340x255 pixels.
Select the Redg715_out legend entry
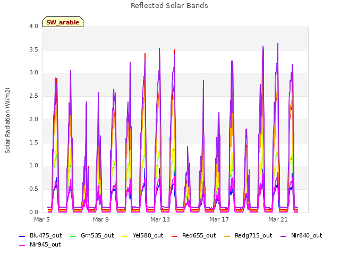point(248,235)
